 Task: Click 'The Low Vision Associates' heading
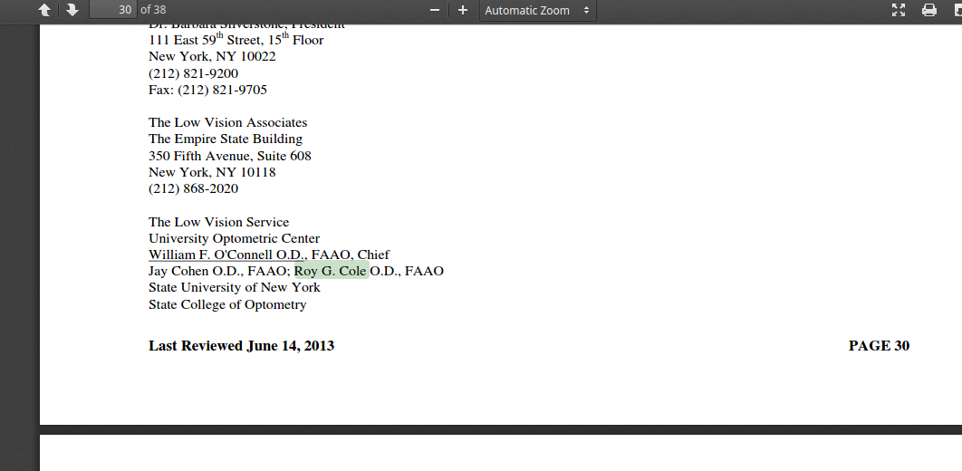(x=227, y=122)
